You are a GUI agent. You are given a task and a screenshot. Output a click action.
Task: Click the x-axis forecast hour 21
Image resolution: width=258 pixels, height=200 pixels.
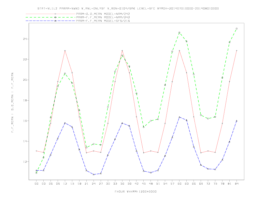86,184
